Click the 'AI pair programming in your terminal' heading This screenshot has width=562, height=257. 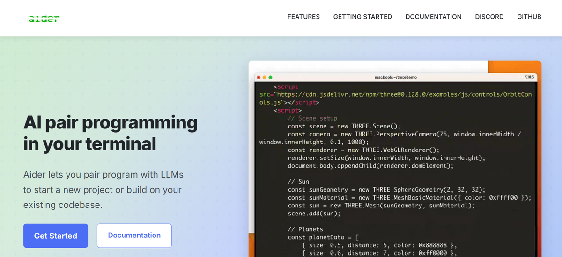[111, 133]
